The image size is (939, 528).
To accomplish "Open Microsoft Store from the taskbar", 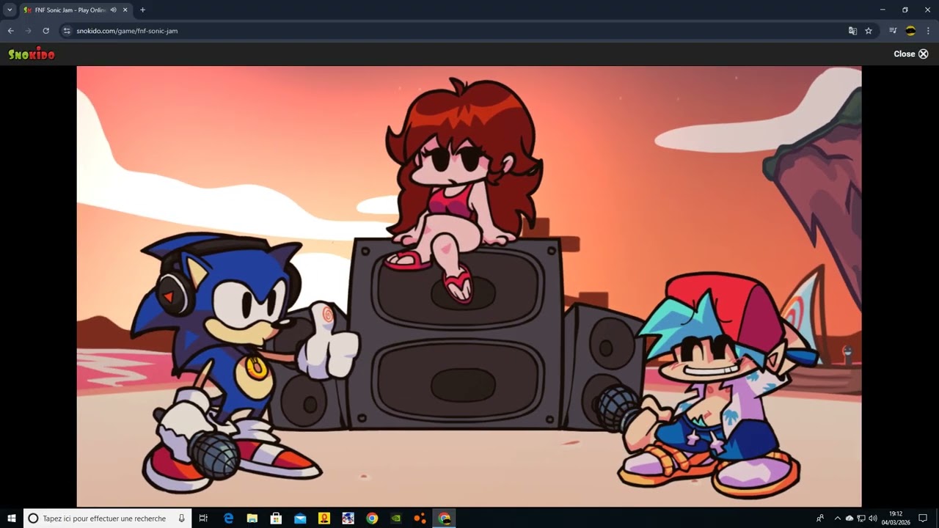I will coord(276,518).
